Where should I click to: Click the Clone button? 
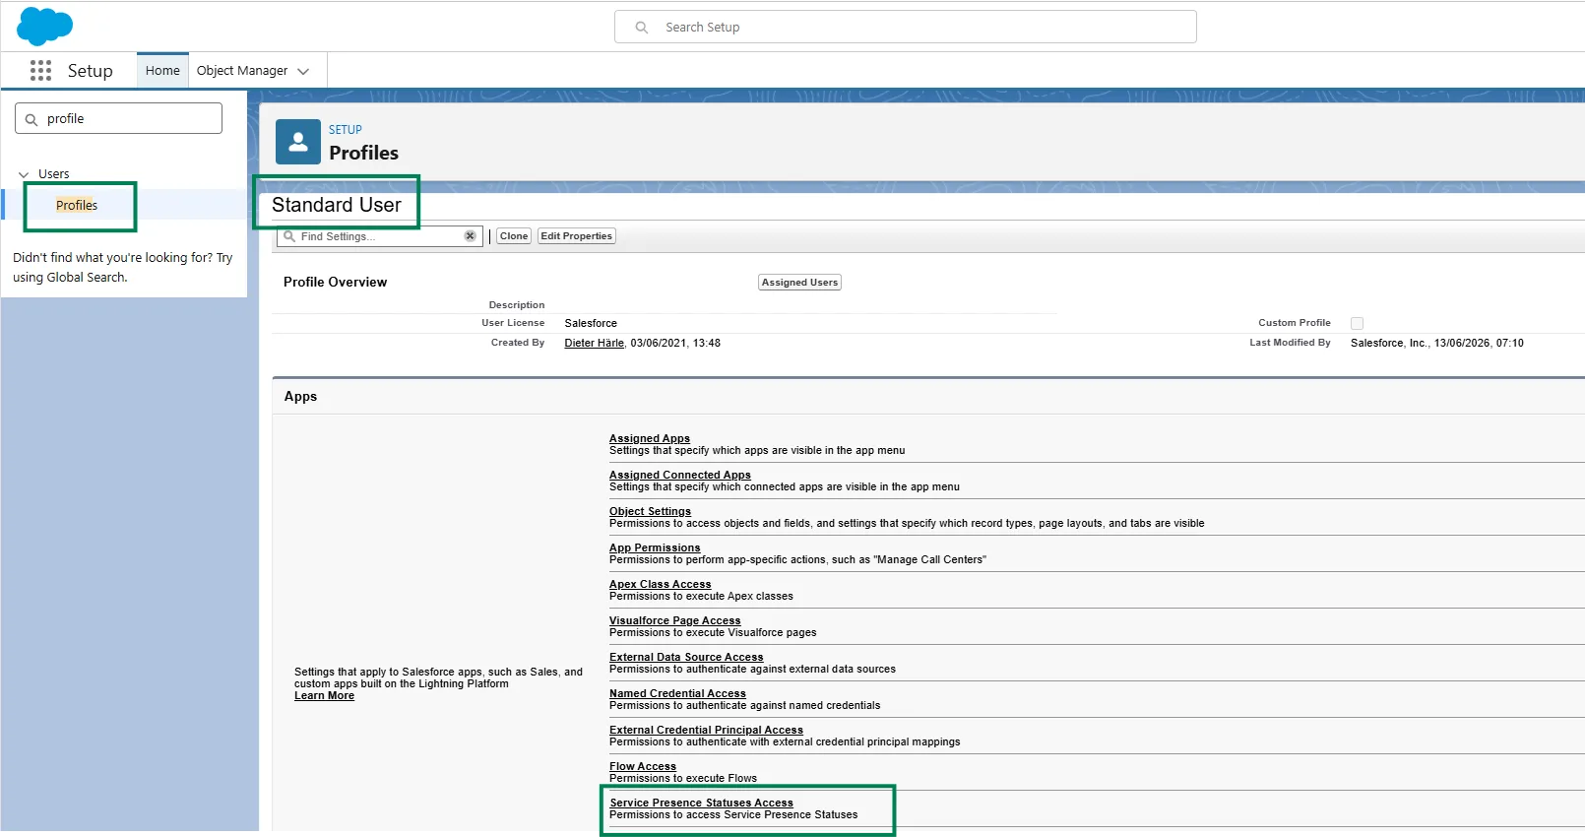pyautogui.click(x=514, y=236)
